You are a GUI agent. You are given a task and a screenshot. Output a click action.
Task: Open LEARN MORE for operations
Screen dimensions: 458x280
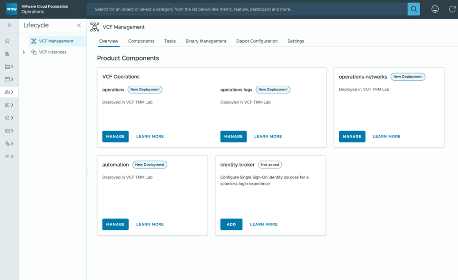coord(150,137)
